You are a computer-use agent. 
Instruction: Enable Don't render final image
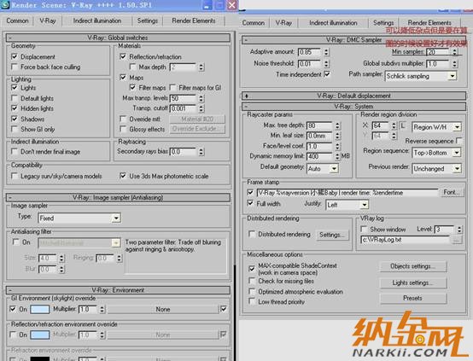tap(15, 151)
